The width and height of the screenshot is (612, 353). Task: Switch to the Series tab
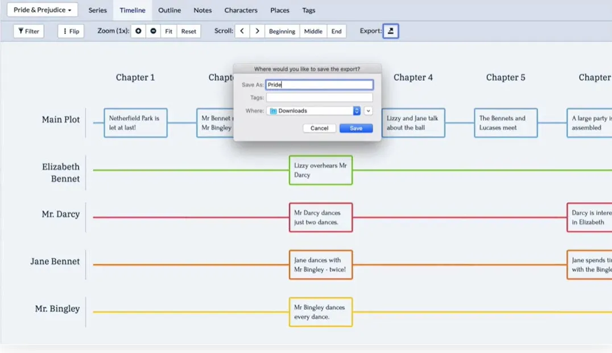point(98,10)
